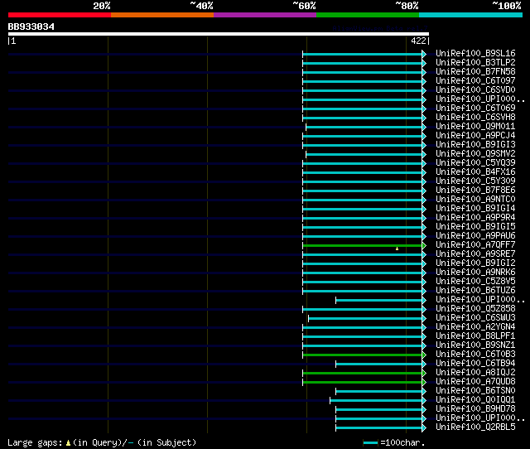This screenshot has height=449, width=530.
Task: Select the UniRef100_A9NTC0 label
Action: point(475,199)
